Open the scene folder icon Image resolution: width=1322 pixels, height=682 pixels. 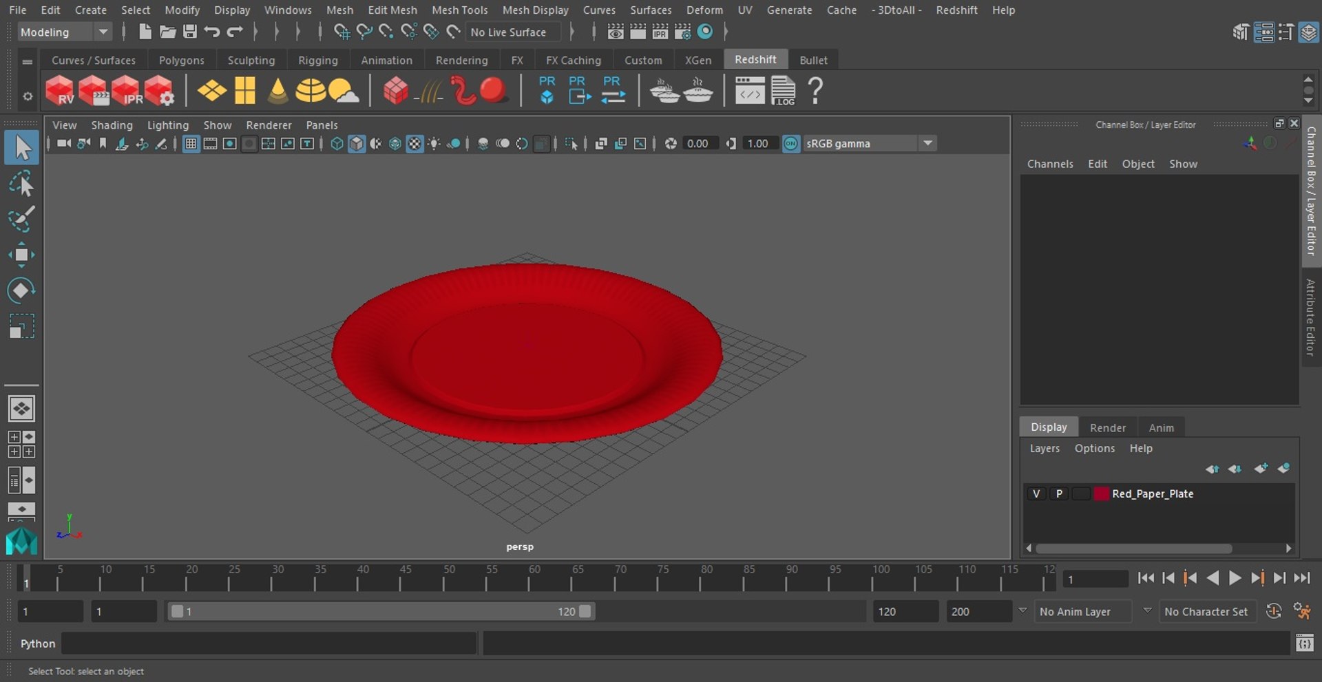click(167, 32)
